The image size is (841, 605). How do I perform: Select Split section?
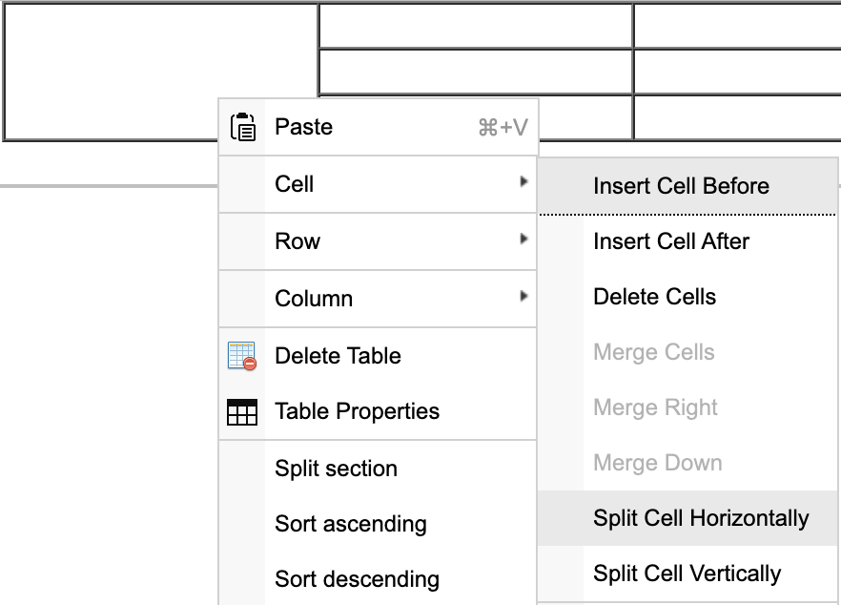click(x=336, y=469)
